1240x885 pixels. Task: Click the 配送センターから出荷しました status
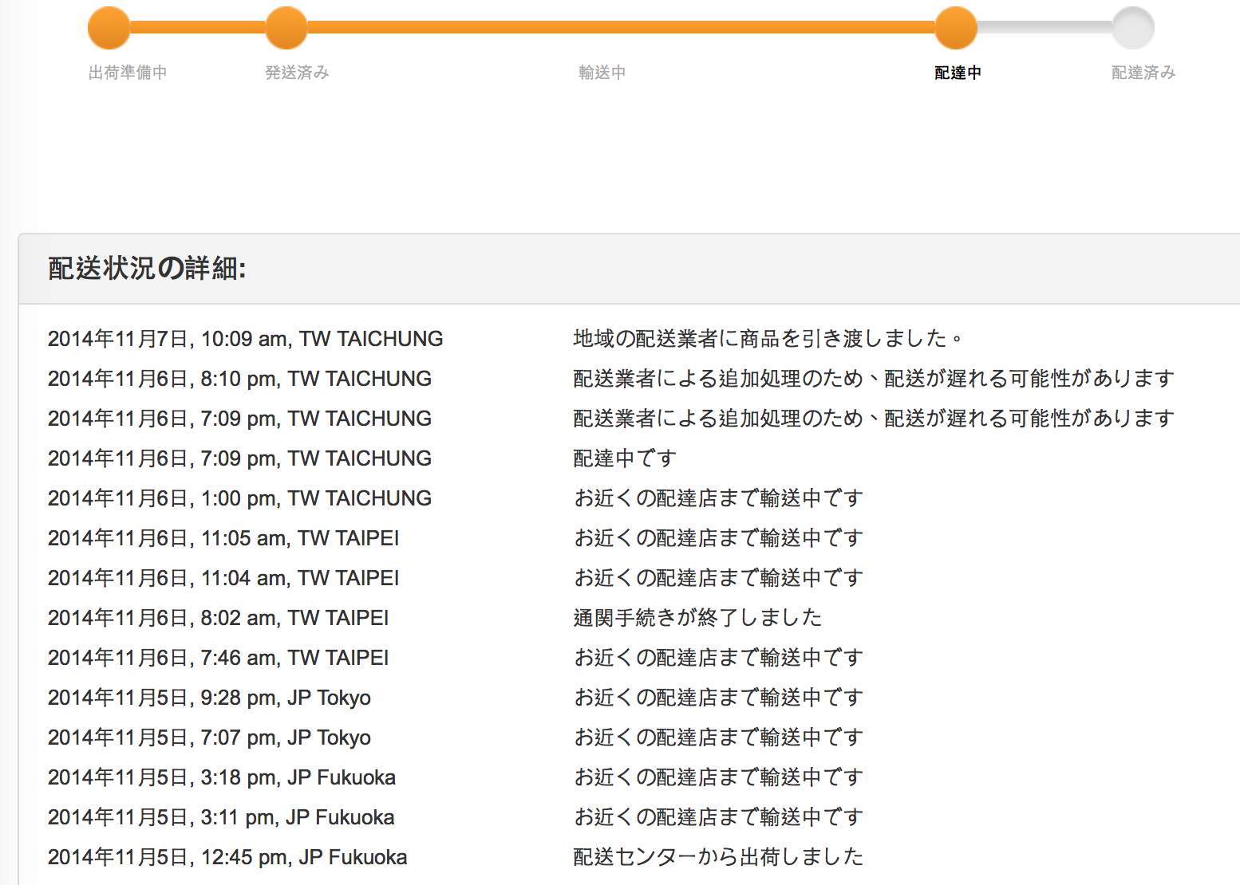(718, 857)
